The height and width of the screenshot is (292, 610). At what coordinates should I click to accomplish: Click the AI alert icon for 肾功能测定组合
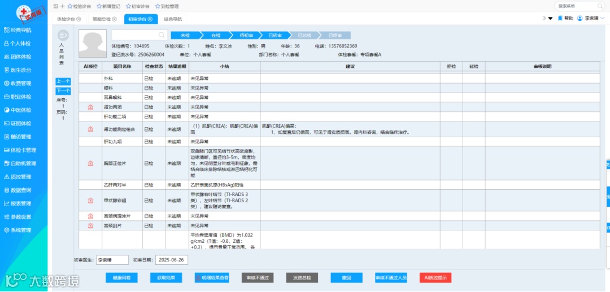pyautogui.click(x=90, y=129)
